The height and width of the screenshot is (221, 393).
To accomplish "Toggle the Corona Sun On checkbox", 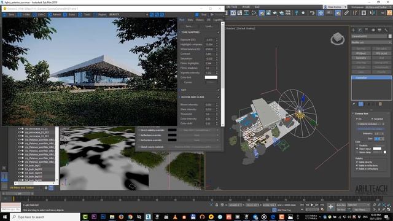I will tap(357, 119).
